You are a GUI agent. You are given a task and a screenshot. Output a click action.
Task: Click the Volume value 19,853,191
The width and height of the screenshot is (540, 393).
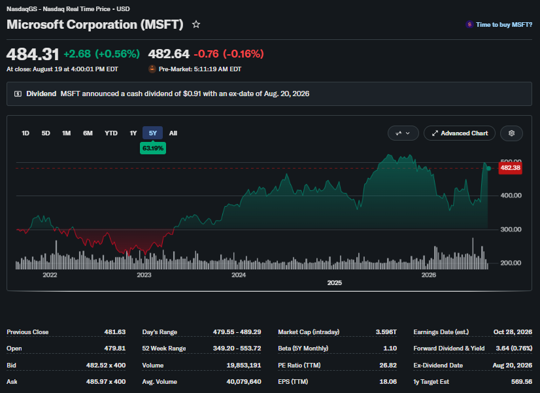tap(244, 365)
